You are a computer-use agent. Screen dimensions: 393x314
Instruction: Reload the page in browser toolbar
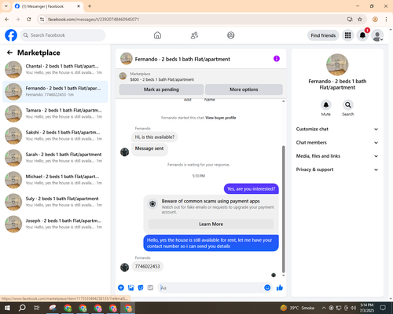click(29, 20)
